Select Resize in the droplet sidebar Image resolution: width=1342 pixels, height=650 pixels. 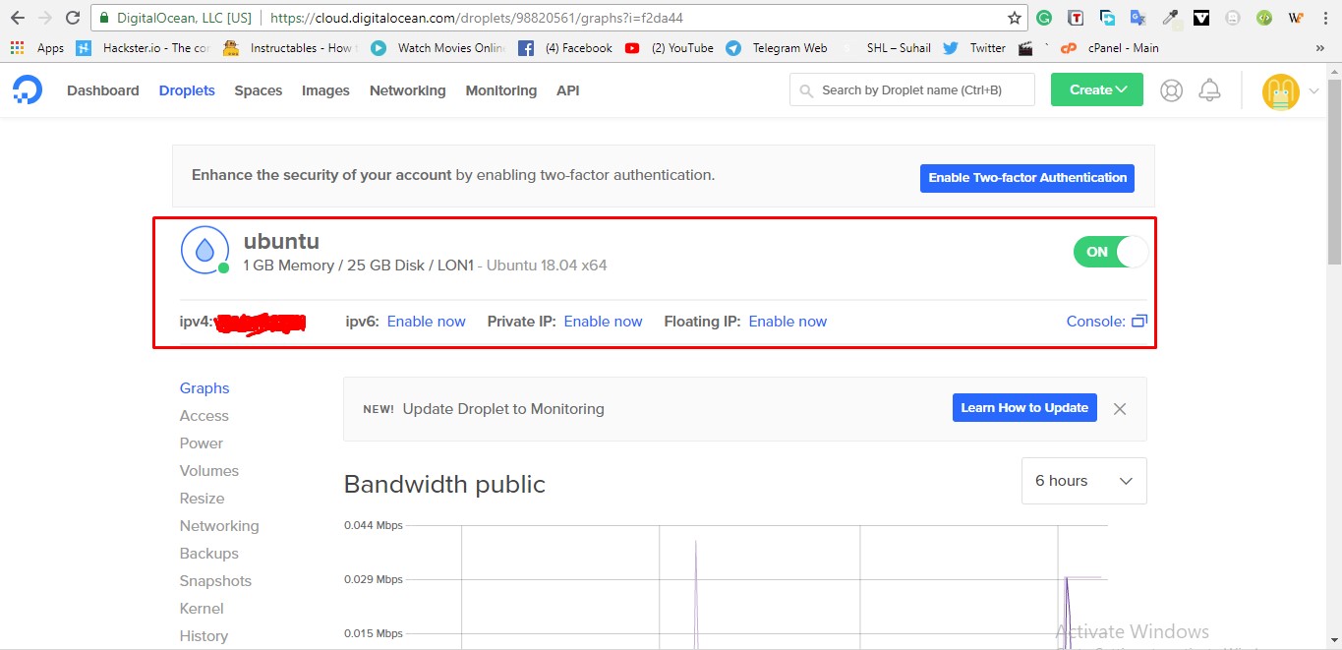tap(203, 499)
